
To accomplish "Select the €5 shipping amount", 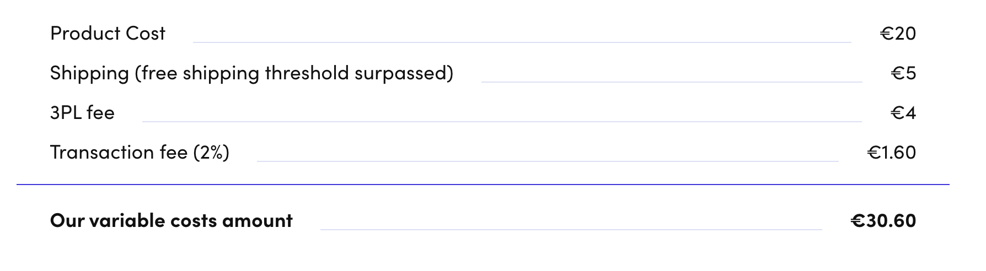I will pos(903,73).
